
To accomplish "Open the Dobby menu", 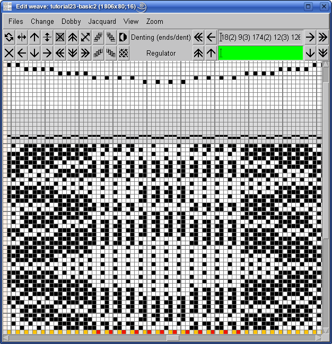I will point(71,22).
